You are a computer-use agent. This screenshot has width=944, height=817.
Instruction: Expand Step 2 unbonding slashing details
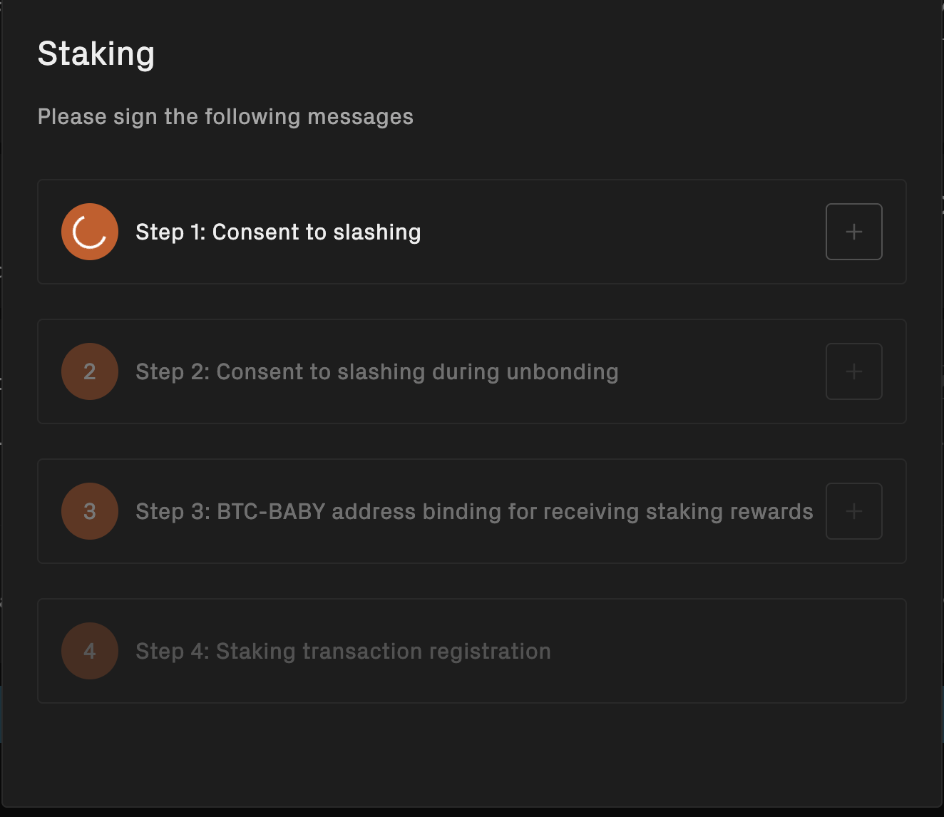(853, 371)
